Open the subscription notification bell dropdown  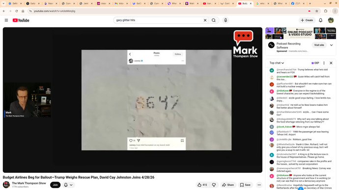coord(68,185)
